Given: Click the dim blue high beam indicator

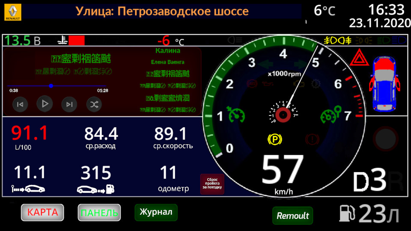Looking at the screenshot, I should (399, 40).
